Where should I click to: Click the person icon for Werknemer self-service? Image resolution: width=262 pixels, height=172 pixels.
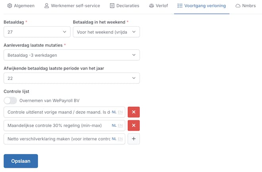(x=46, y=6)
